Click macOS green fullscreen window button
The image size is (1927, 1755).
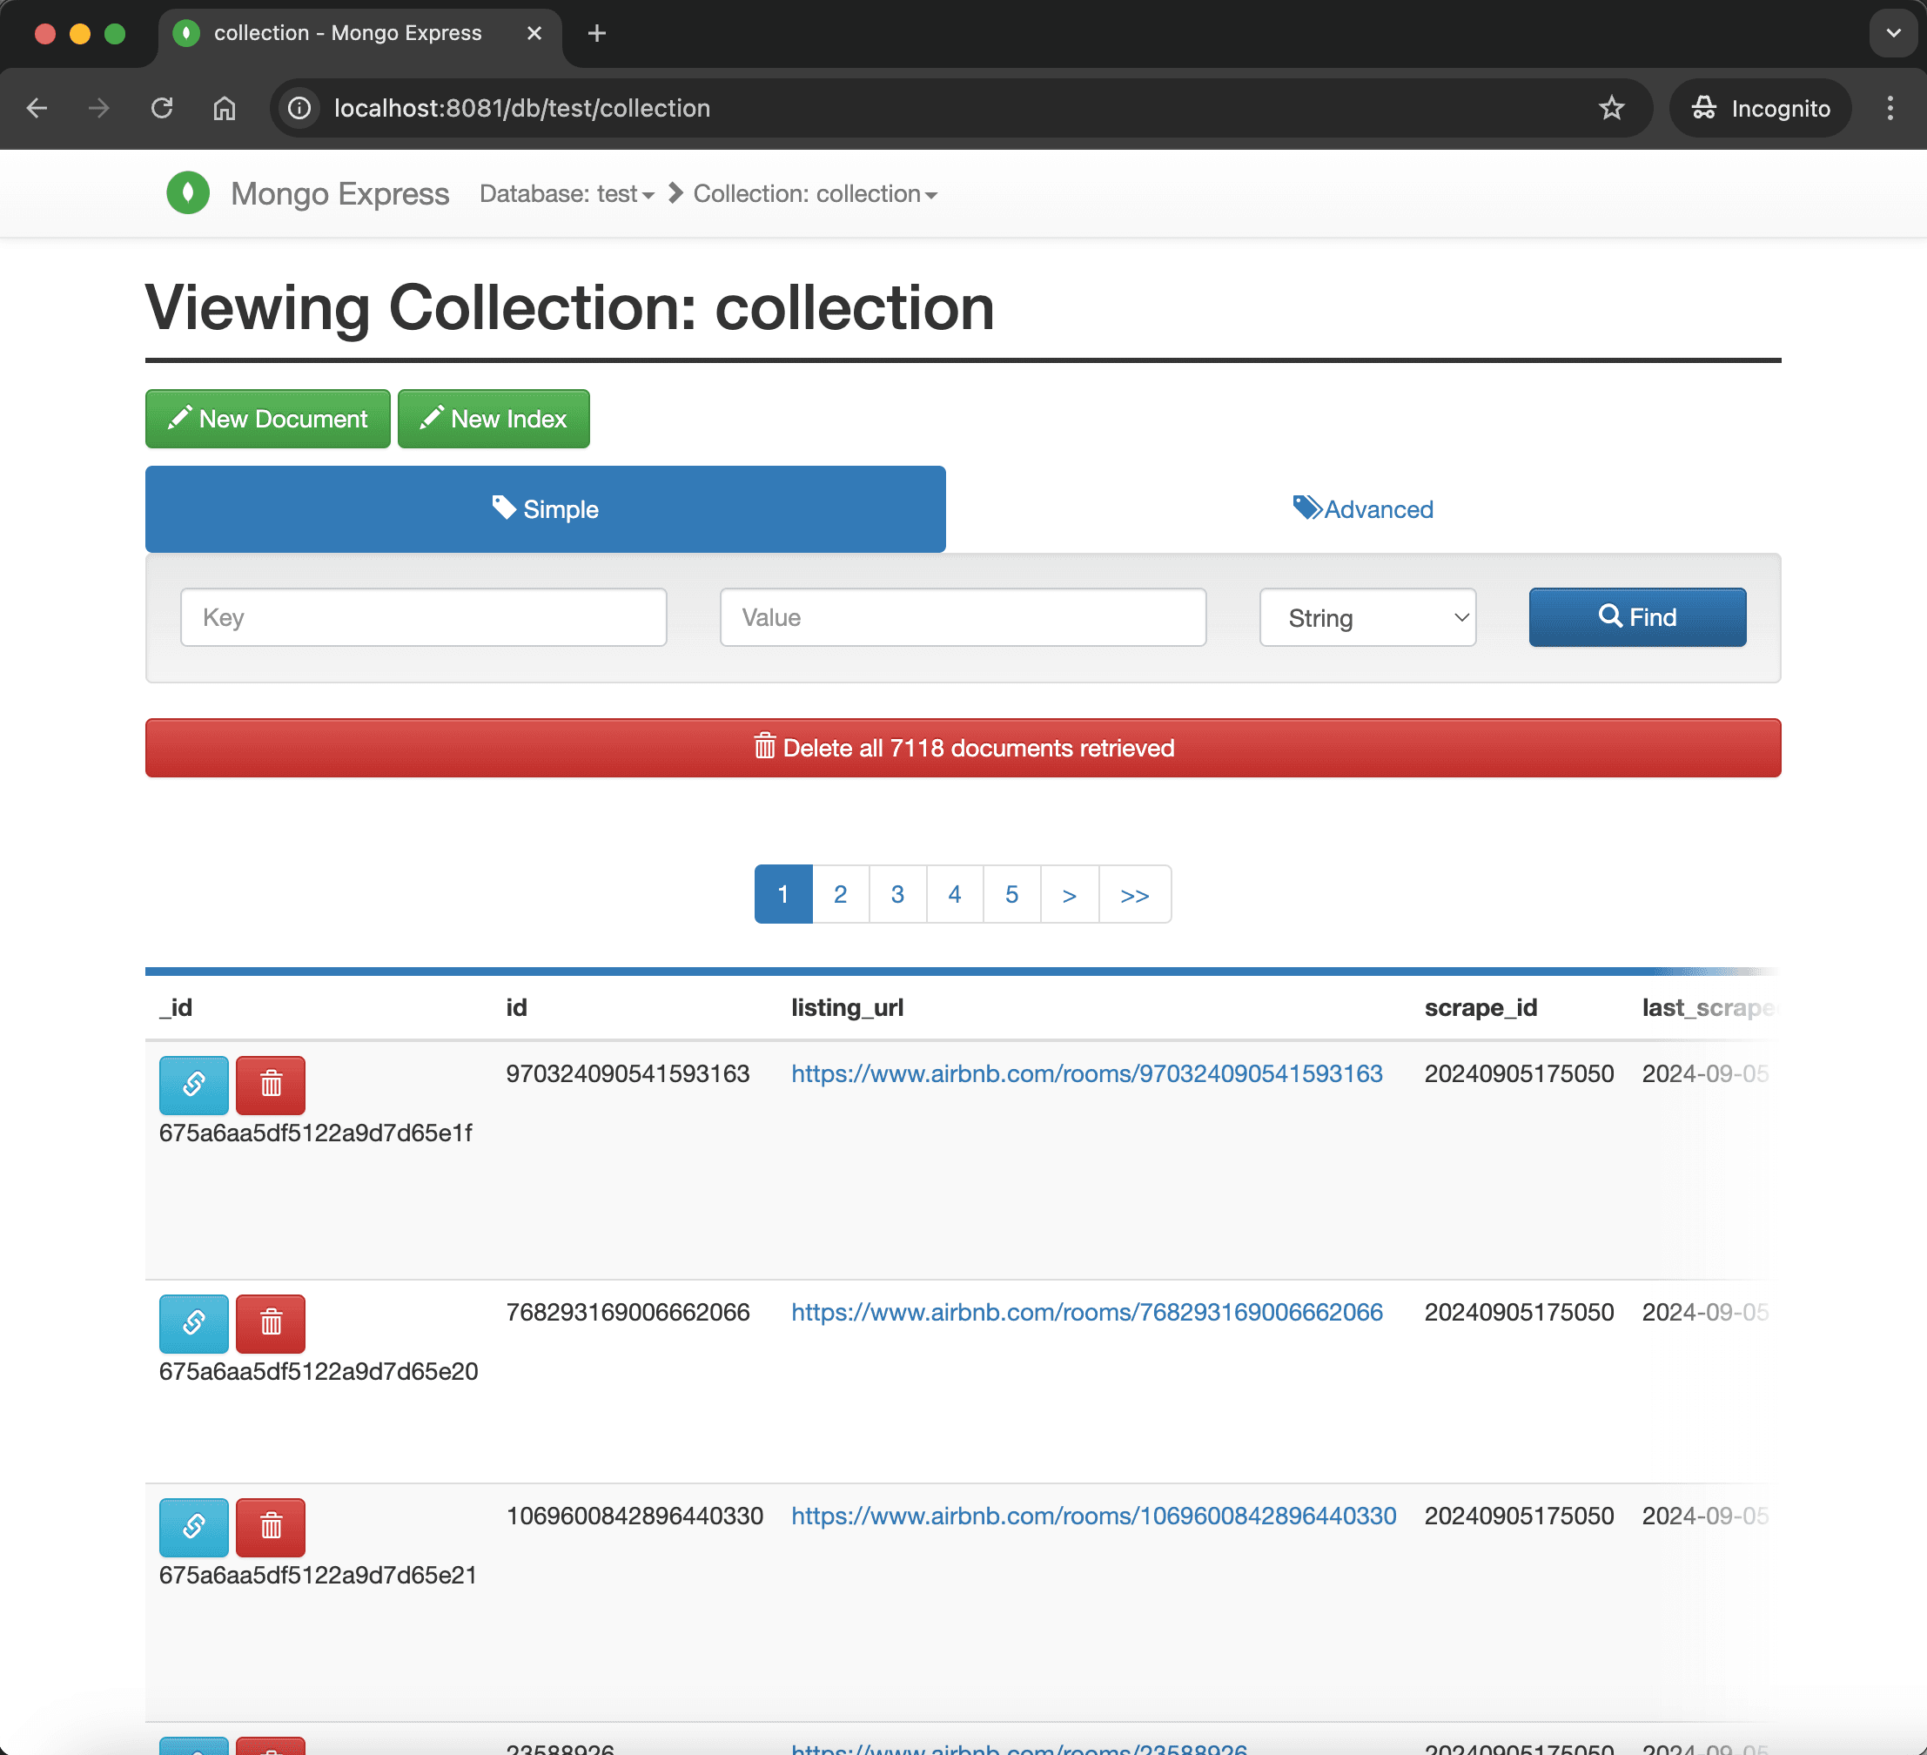pos(115,33)
